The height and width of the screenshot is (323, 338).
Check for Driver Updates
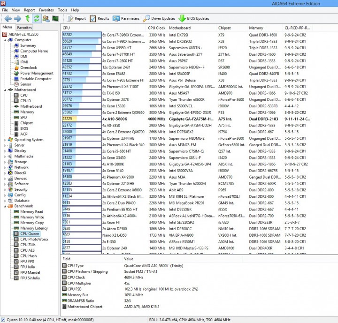coord(159,19)
